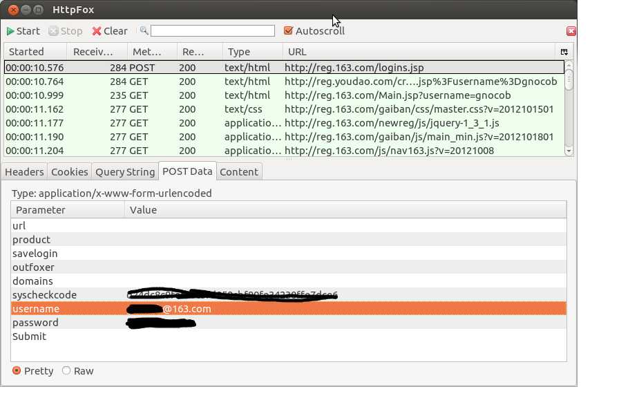Select the password parameter row
The height and width of the screenshot is (398, 619).
tap(289, 322)
